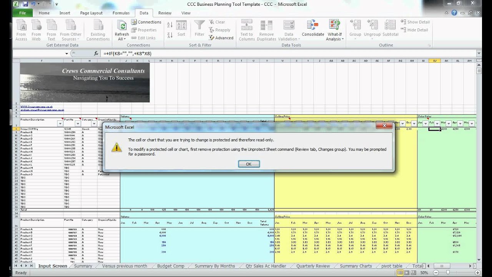
Task: Switch to the Insert ribbon tab
Action: (x=65, y=13)
